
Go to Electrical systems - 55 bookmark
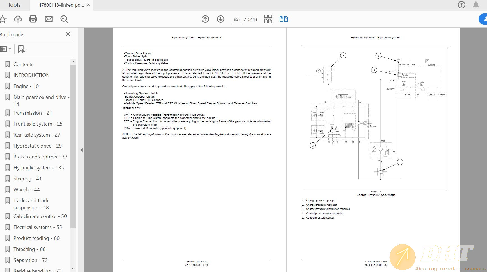(38, 227)
